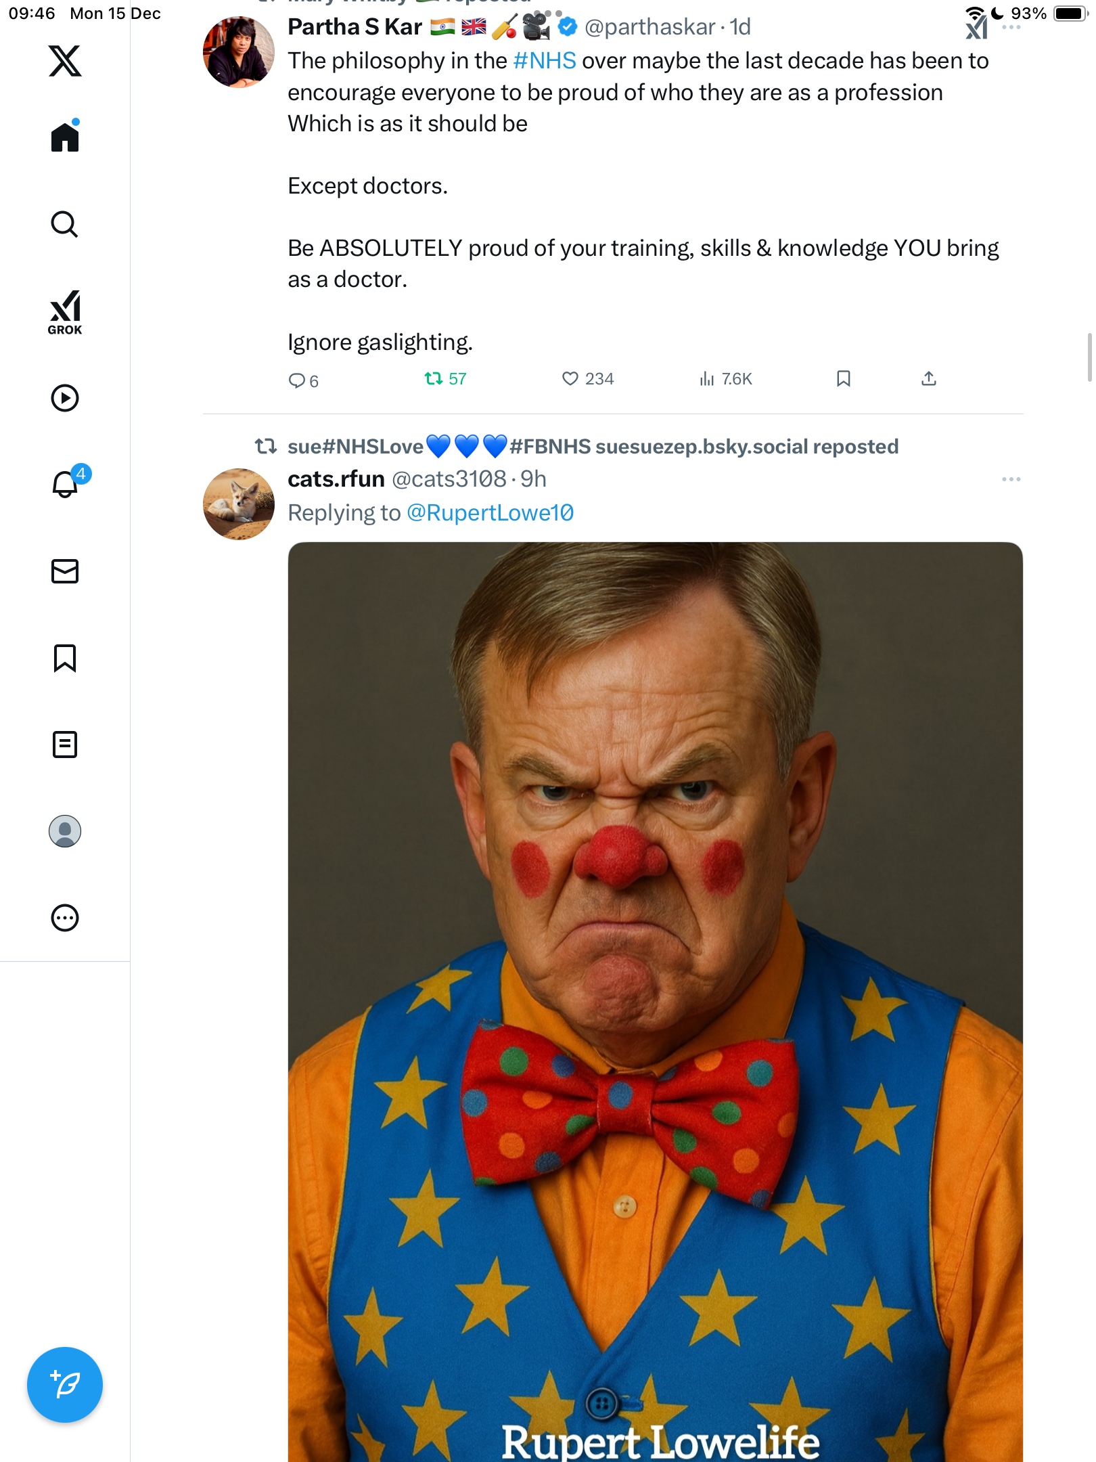Image resolution: width=1096 pixels, height=1462 pixels.
Task: Open Bookmarks in the left sidebar
Action: click(x=65, y=658)
